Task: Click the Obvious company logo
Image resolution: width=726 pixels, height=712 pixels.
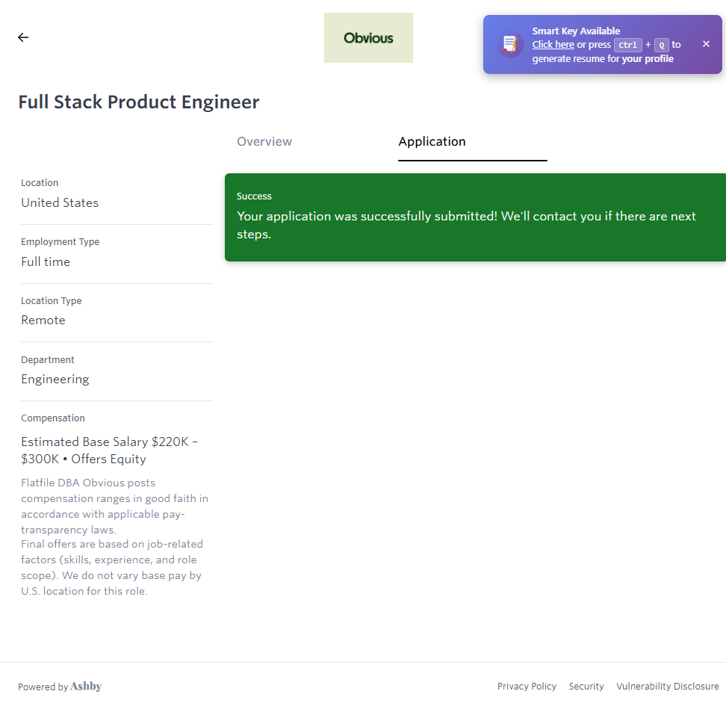Action: pos(368,38)
